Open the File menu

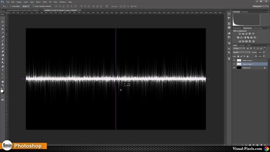tap(8, 2)
